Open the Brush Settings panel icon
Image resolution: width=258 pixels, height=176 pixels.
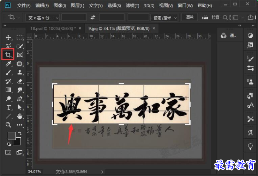tap(250, 59)
